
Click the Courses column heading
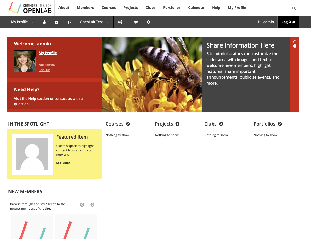point(115,124)
